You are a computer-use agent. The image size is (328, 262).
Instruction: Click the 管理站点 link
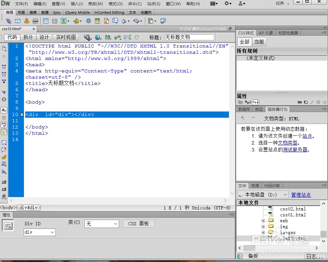point(301,194)
